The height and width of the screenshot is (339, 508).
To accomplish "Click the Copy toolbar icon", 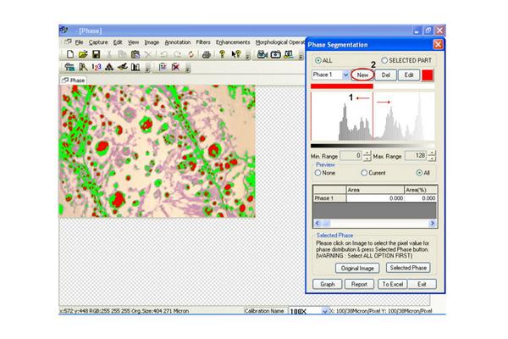I will click(122, 54).
